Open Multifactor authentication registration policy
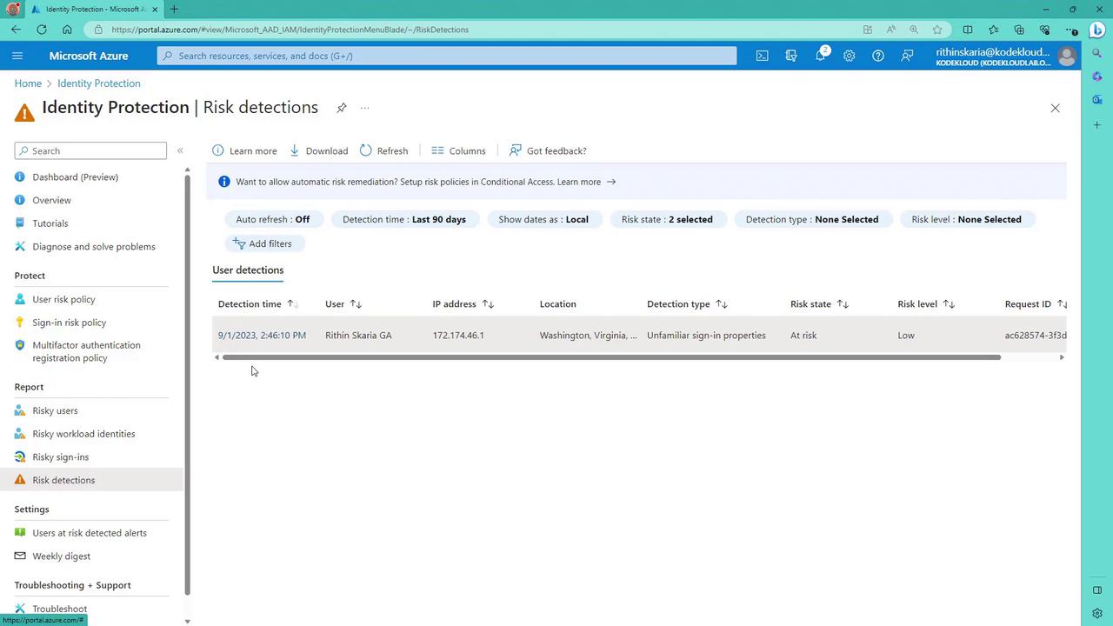 (x=86, y=351)
